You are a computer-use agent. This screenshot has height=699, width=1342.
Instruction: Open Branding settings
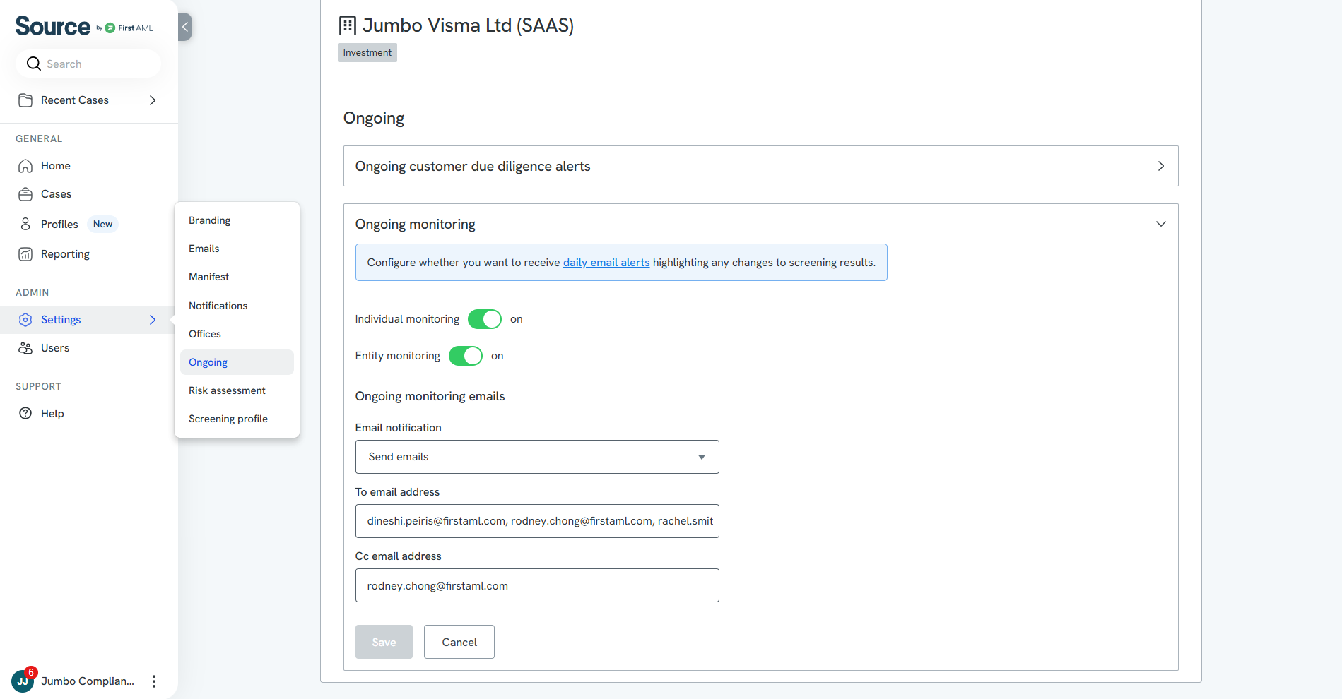237,220
